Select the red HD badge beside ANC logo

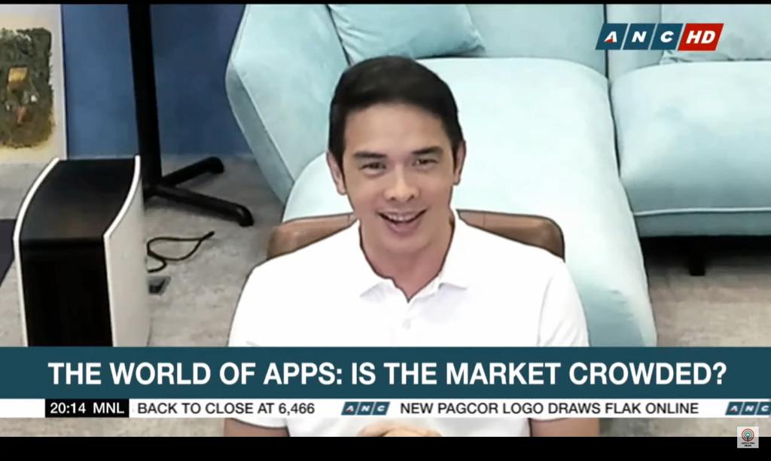point(701,35)
